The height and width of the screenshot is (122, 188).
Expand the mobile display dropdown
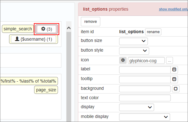pyautogui.click(x=144, y=117)
